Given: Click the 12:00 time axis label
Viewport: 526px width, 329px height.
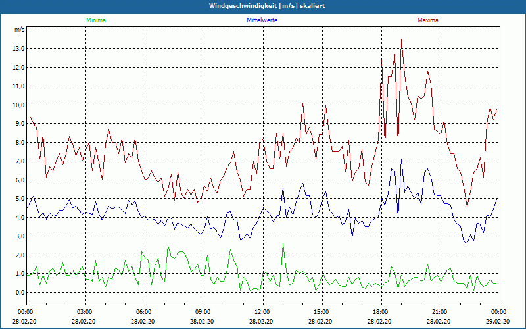Looking at the screenshot, I should pos(263,312).
